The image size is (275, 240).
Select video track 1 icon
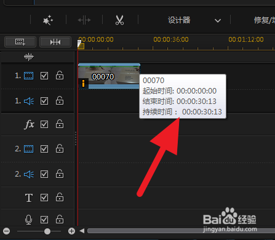[x=29, y=76]
